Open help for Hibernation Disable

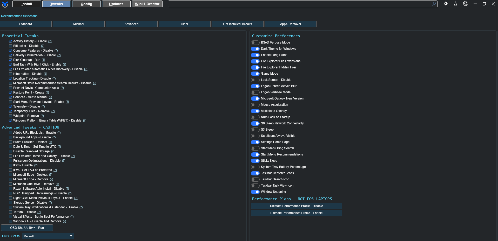[45, 74]
